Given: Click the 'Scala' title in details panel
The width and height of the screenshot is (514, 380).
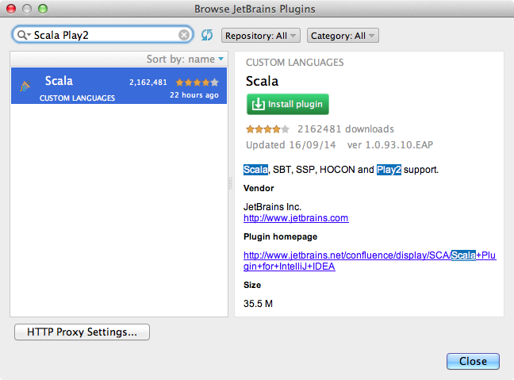Looking at the screenshot, I should point(262,81).
